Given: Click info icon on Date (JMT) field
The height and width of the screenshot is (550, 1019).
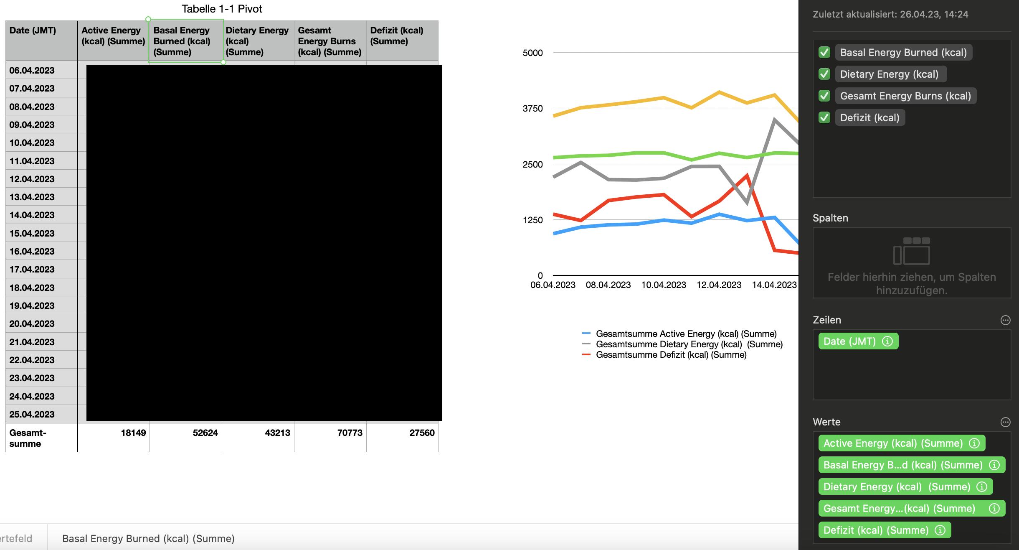Looking at the screenshot, I should point(887,341).
